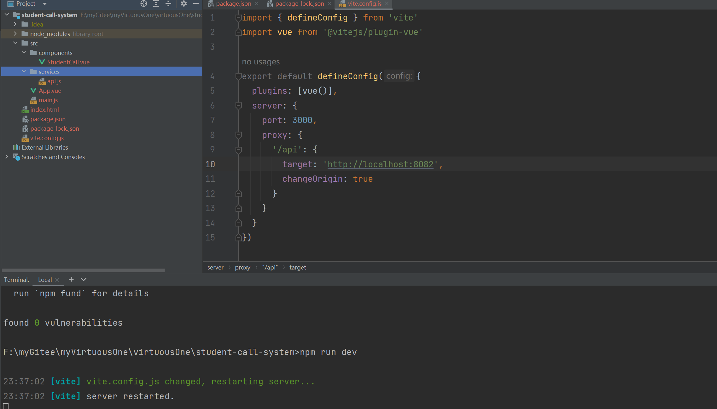Image resolution: width=717 pixels, height=409 pixels.
Task: Select vite.config.js in project tree
Action: tap(47, 138)
